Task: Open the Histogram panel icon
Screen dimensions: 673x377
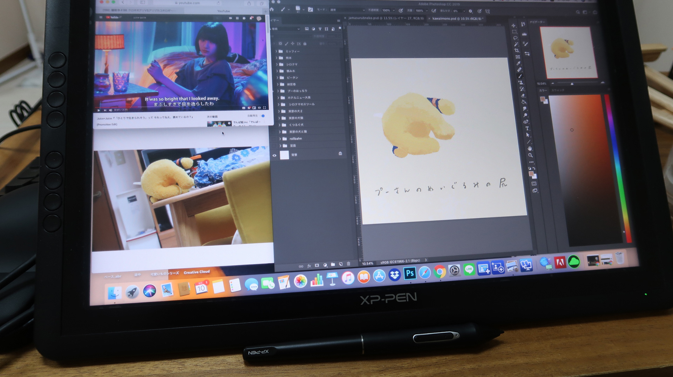Action: point(524,34)
